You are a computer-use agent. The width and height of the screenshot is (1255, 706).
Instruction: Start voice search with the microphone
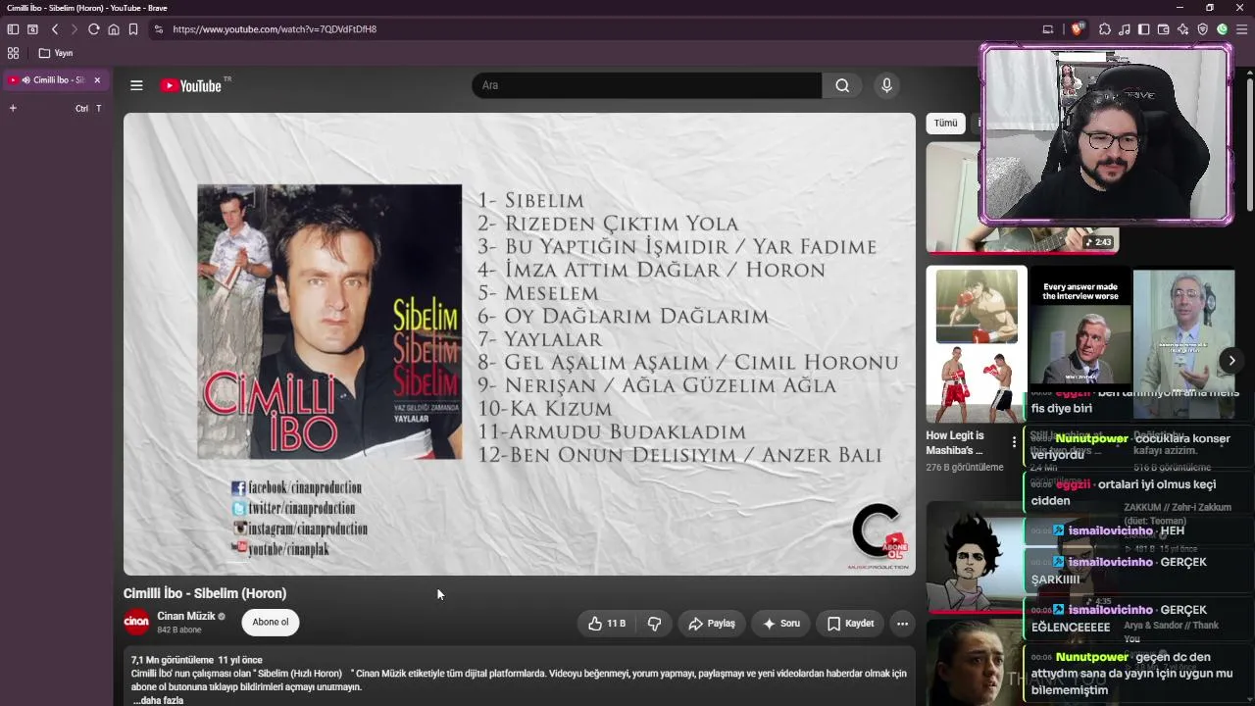[886, 85]
